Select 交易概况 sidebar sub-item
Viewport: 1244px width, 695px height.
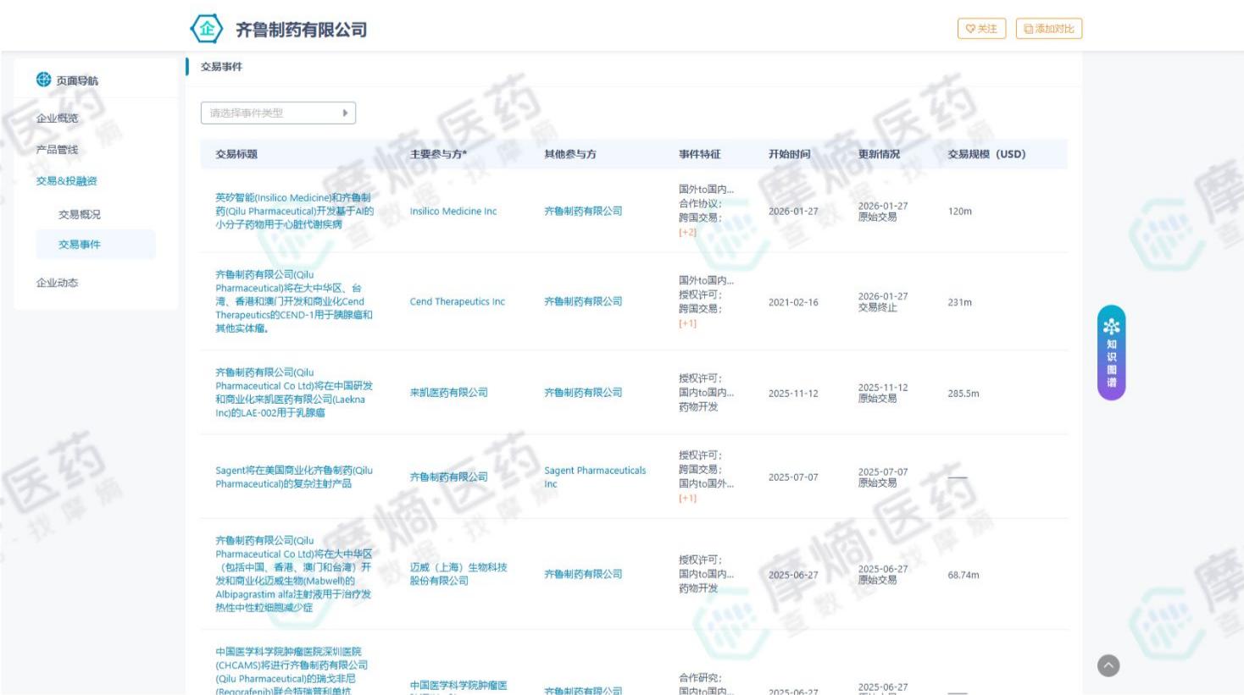tap(79, 214)
